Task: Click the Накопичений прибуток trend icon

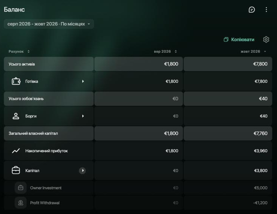Action: coord(16,151)
